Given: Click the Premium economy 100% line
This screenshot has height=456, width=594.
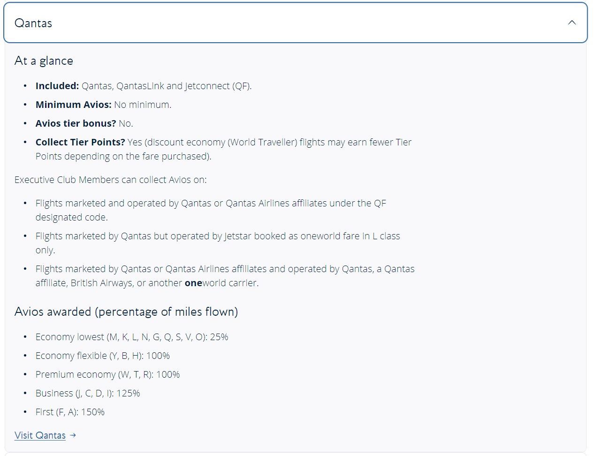Looking at the screenshot, I should click(x=107, y=374).
